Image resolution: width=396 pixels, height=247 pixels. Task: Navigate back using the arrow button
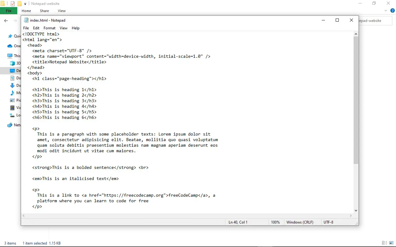tap(6, 21)
